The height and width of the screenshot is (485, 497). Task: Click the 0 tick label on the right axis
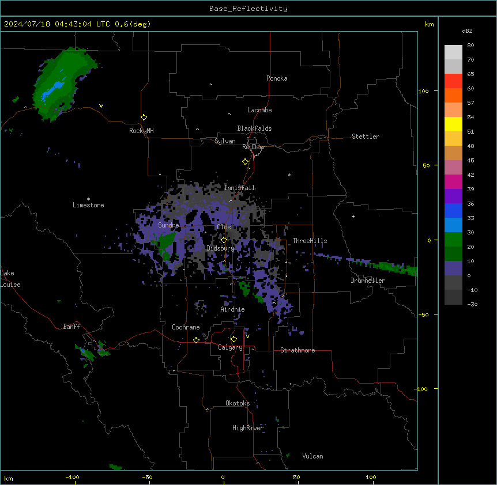[429, 240]
